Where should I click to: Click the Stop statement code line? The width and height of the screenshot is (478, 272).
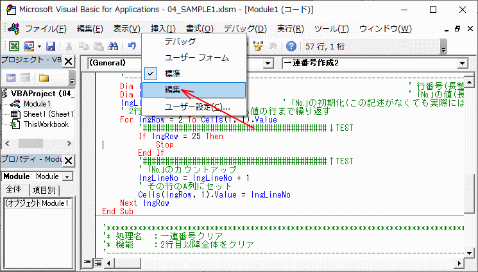[165, 144]
